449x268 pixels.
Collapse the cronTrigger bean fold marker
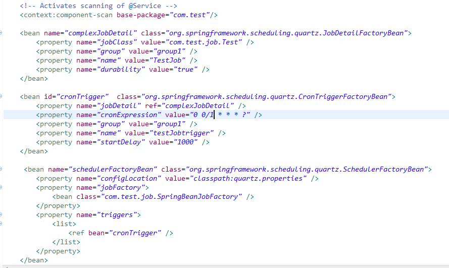click(x=1, y=96)
